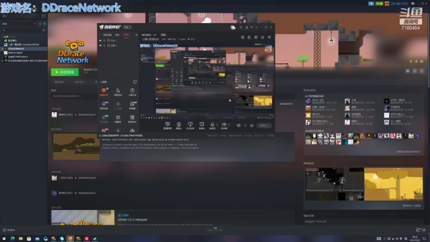Click the green 开始游戏 play button

click(64, 72)
